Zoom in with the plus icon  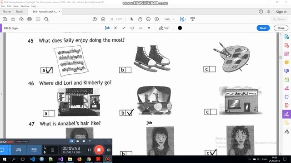(x=156, y=19)
